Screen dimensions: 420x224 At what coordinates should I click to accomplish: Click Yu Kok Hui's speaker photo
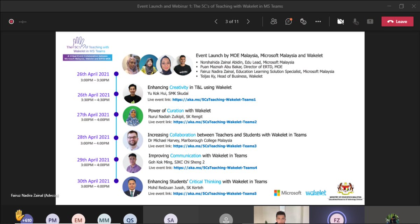point(133,94)
